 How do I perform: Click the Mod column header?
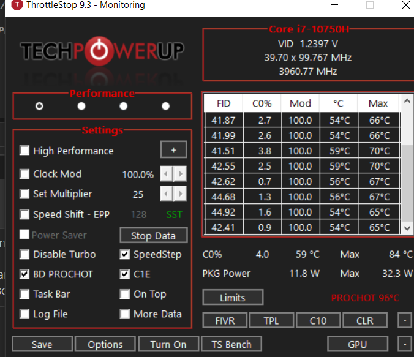click(x=300, y=103)
